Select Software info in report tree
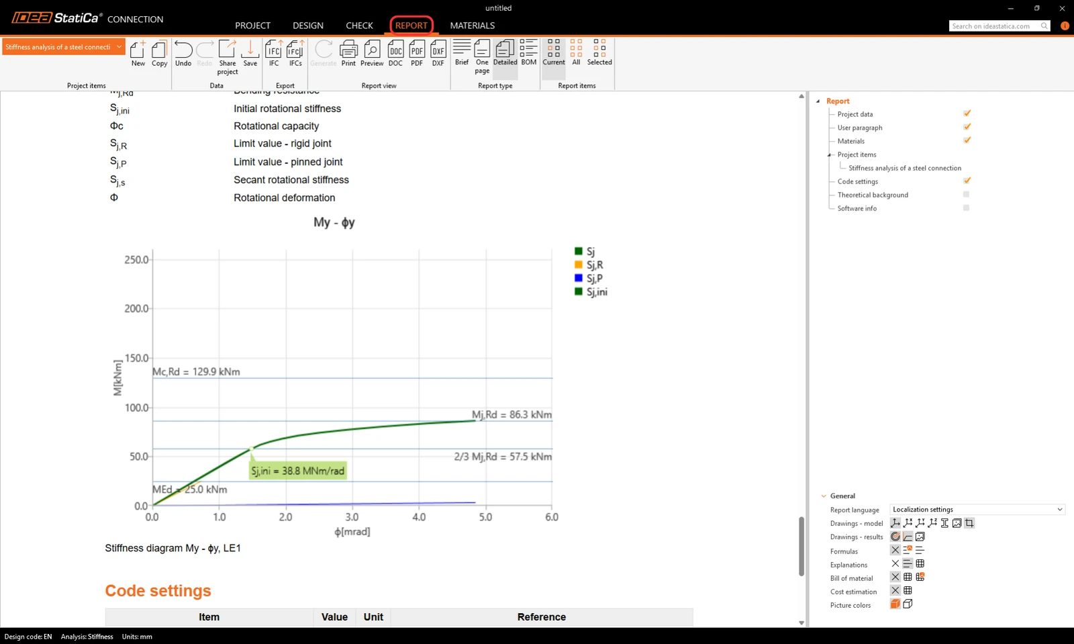This screenshot has width=1074, height=644. click(857, 208)
